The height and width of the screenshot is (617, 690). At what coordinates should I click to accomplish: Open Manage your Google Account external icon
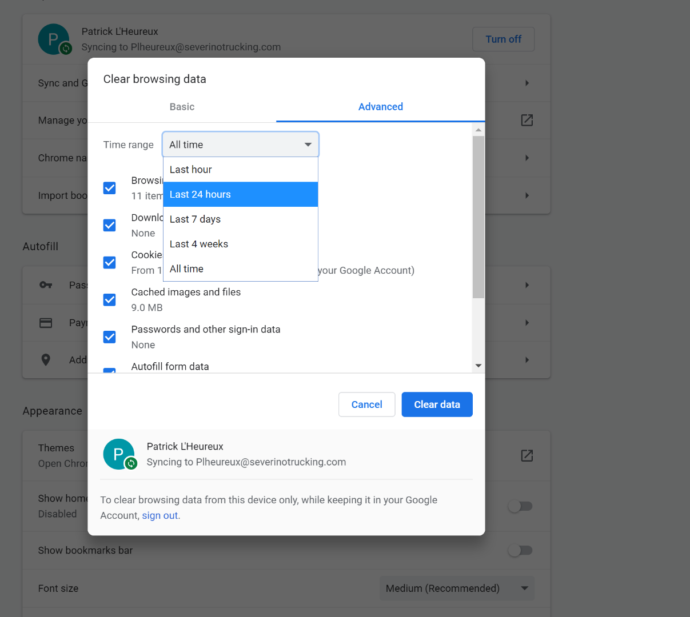coord(527,120)
